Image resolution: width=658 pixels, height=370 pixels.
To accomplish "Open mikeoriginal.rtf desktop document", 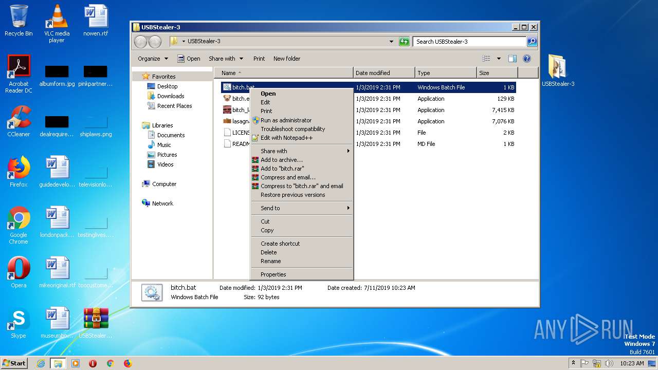I will coord(57,272).
